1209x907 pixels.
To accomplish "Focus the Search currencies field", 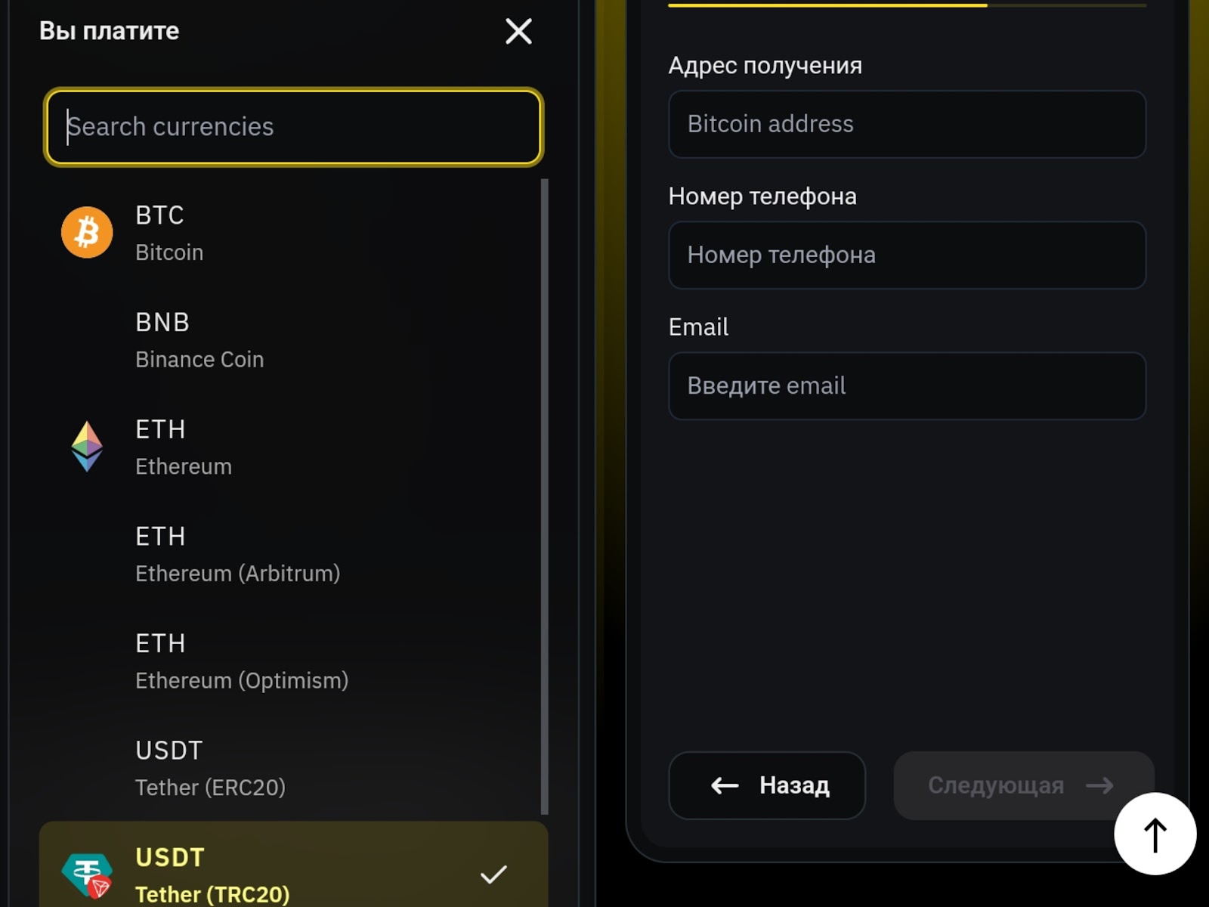I will 293,127.
